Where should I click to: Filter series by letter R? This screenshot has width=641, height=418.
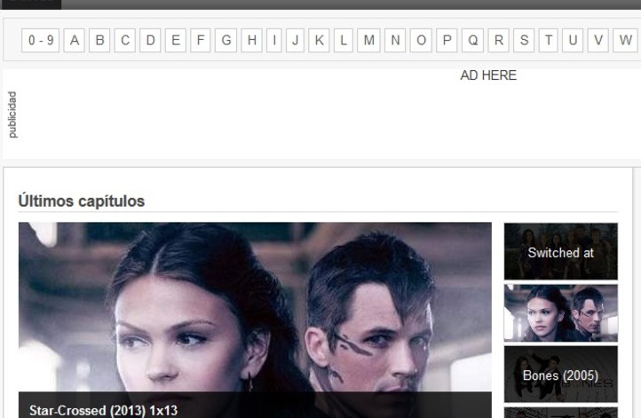498,40
